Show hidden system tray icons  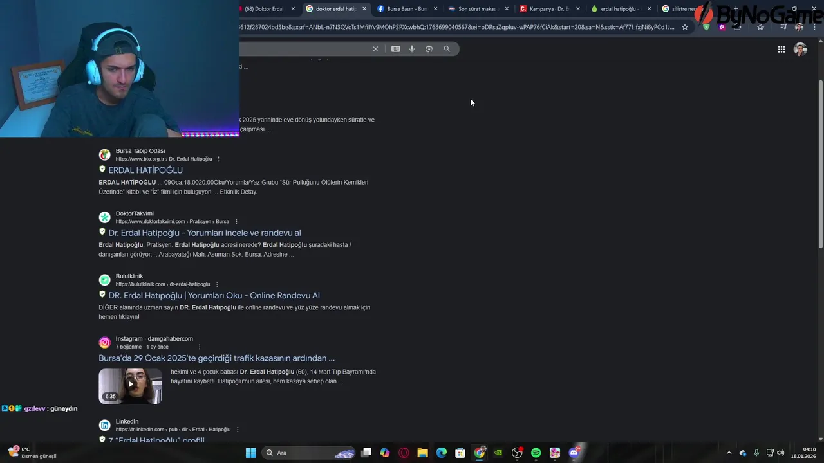(x=729, y=453)
